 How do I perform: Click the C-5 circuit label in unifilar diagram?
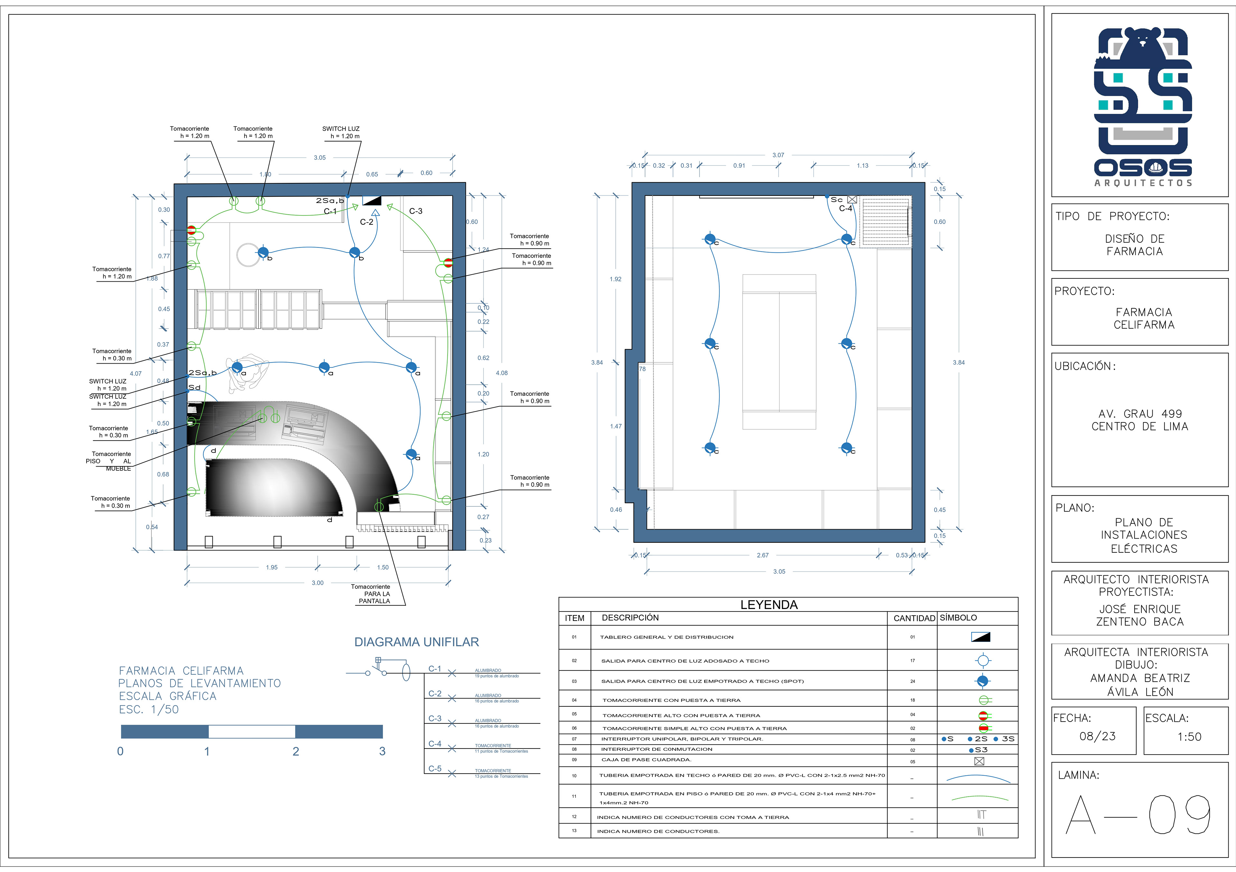click(x=435, y=769)
